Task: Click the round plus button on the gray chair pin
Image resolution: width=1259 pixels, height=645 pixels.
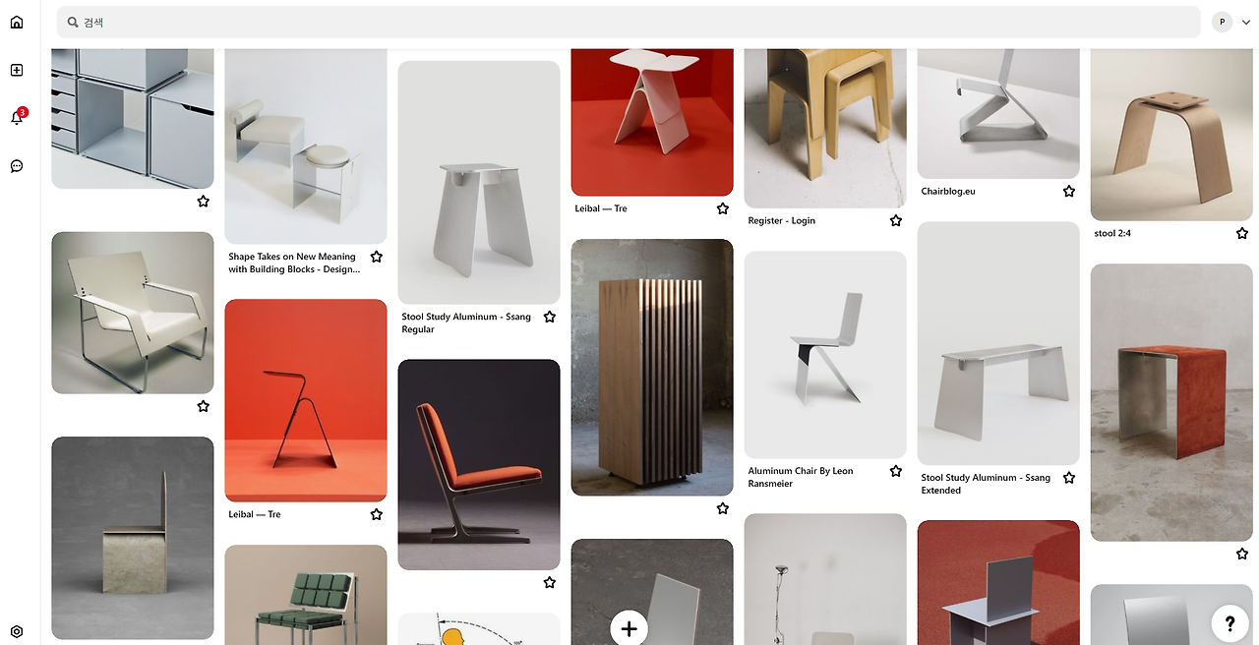Action: [629, 629]
